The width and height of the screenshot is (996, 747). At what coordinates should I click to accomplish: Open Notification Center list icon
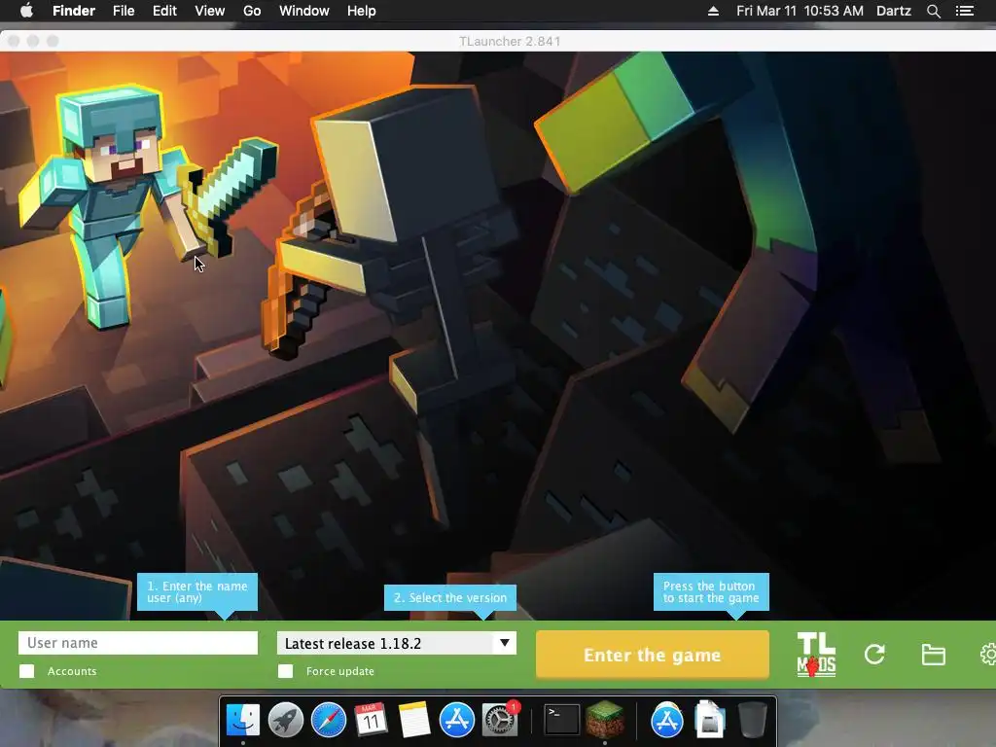(965, 11)
